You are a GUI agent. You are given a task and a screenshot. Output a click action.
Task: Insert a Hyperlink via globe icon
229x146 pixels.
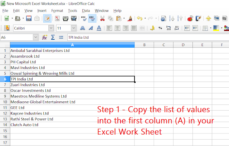164,19
